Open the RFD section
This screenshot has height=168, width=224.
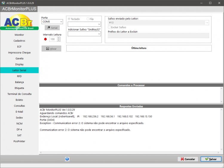(x=19, y=76)
